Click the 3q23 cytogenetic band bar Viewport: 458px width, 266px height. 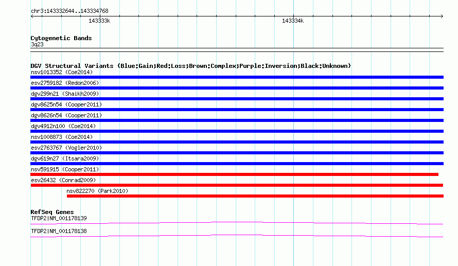237,50
